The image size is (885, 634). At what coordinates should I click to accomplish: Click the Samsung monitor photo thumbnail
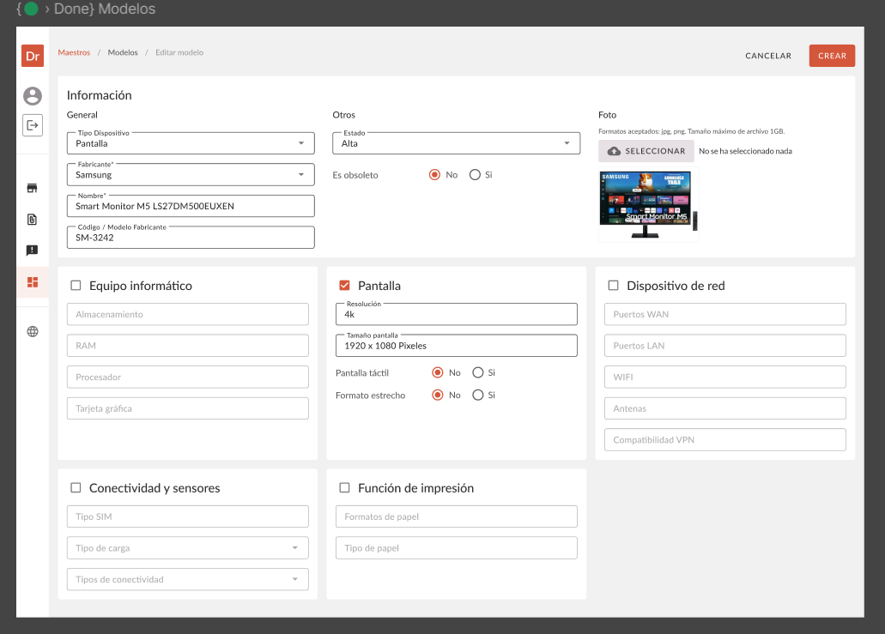click(x=648, y=205)
